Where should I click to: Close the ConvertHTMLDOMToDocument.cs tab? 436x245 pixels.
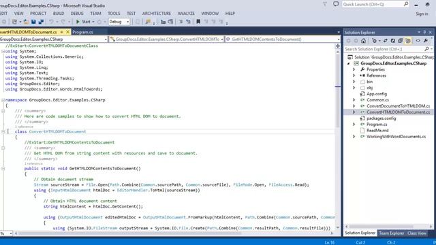(67, 32)
